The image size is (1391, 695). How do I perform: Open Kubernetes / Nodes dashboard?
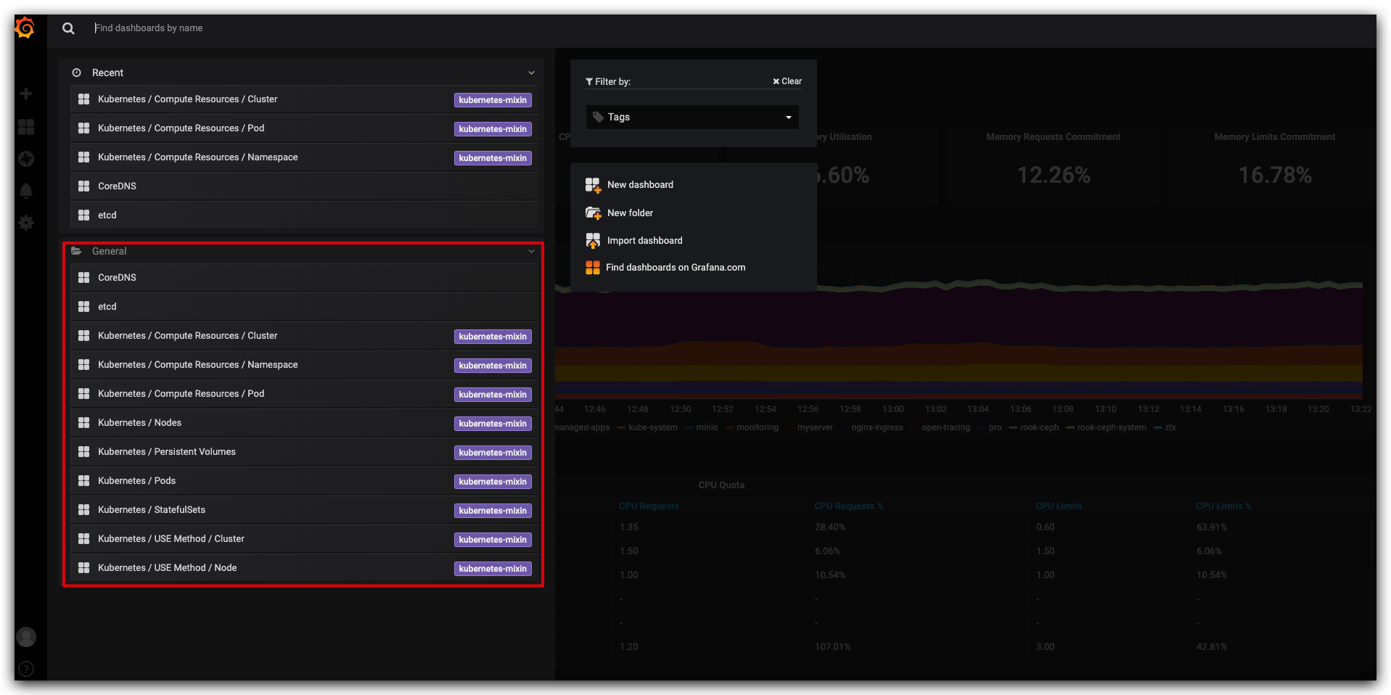point(305,423)
